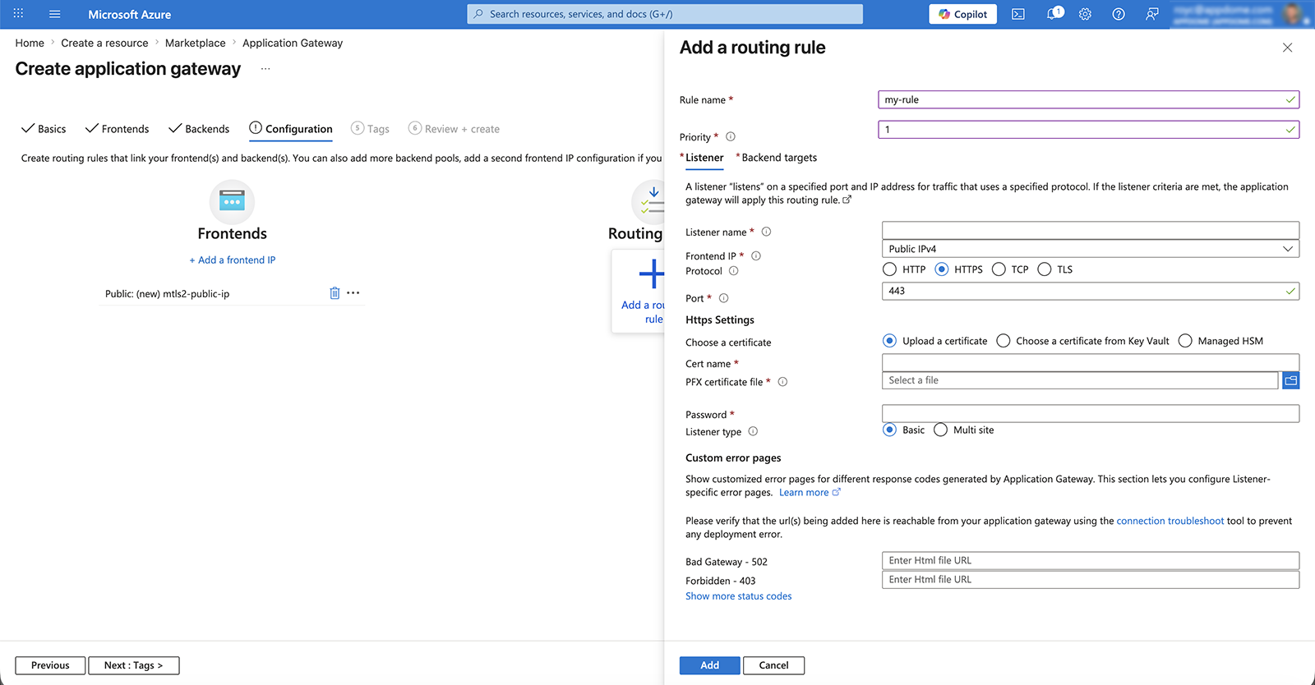
Task: Open the Review + create step tab
Action: [454, 129]
